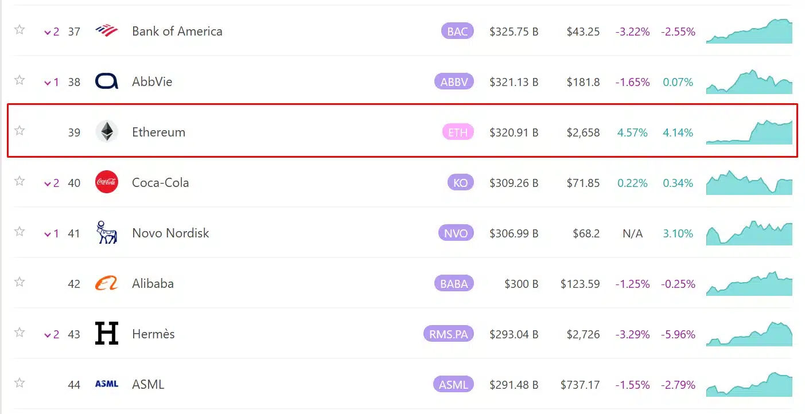Click the AbbVie logo icon
805x414 pixels.
pos(107,81)
